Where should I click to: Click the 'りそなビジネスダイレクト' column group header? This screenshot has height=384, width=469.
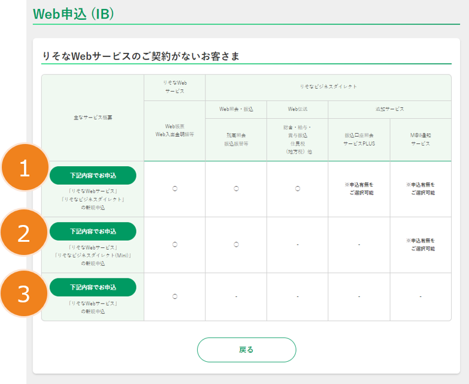(x=328, y=87)
